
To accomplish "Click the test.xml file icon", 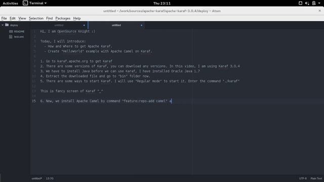I will click(11, 37).
